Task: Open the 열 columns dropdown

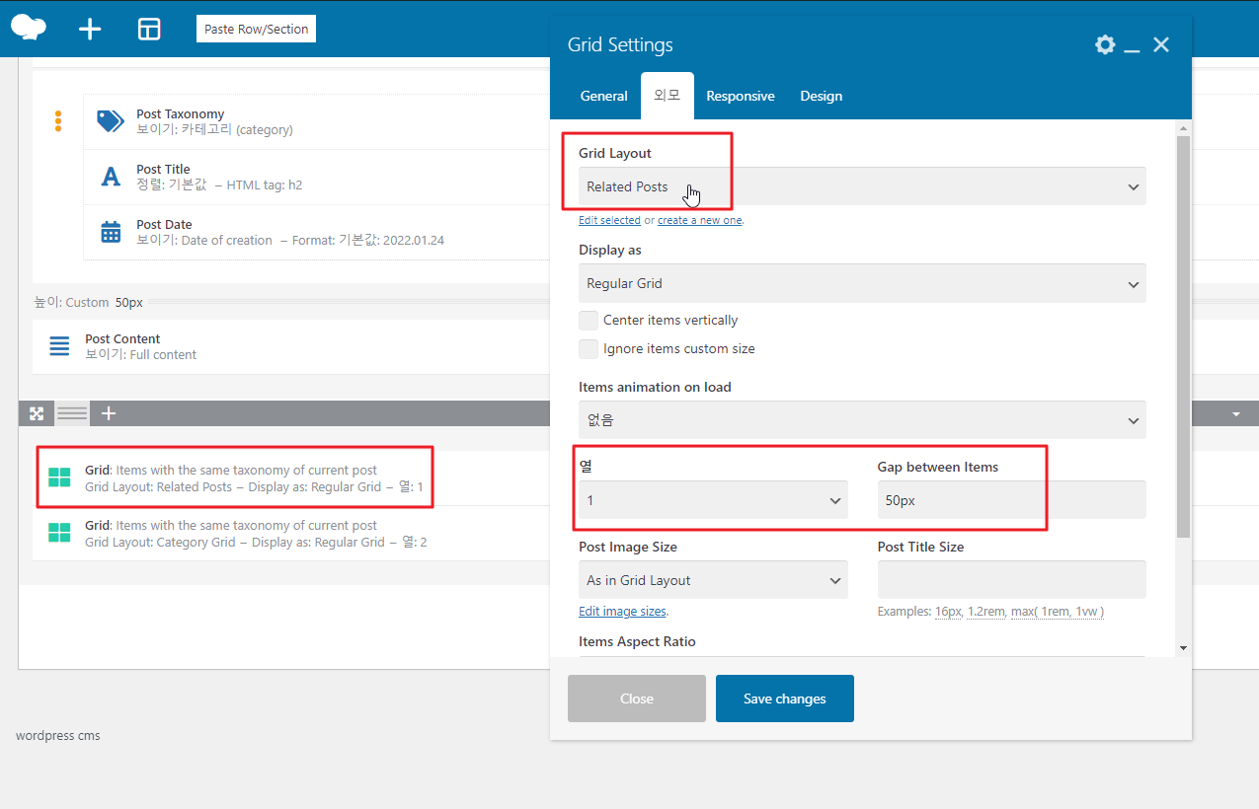Action: [x=713, y=500]
